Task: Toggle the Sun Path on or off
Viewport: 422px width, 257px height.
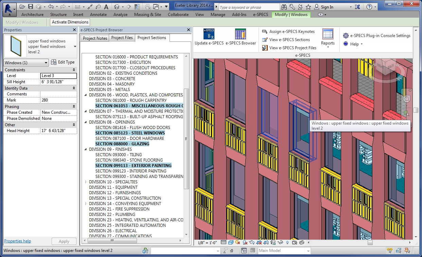Action: tap(238, 242)
